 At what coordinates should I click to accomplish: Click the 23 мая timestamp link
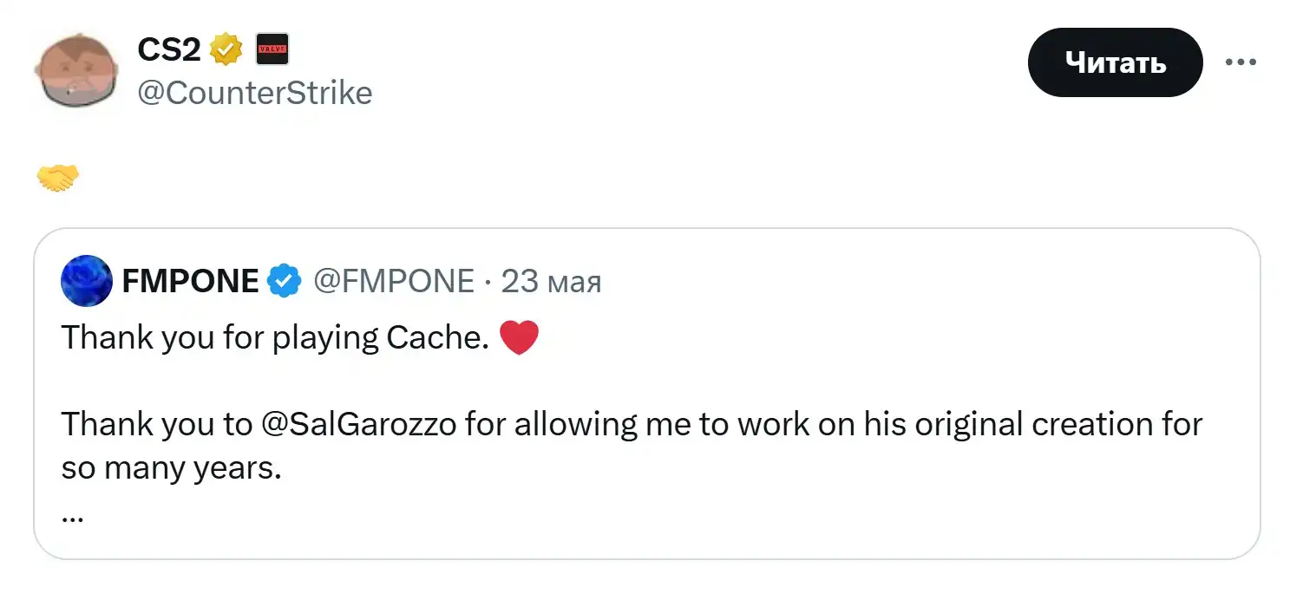[x=552, y=279]
